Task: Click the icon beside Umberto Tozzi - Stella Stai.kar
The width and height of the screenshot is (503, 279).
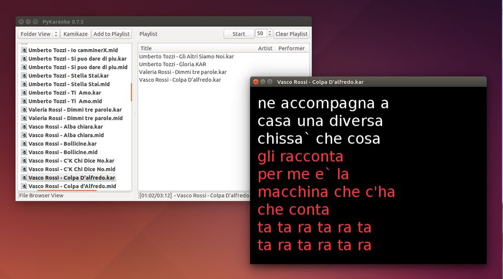Action: point(24,76)
